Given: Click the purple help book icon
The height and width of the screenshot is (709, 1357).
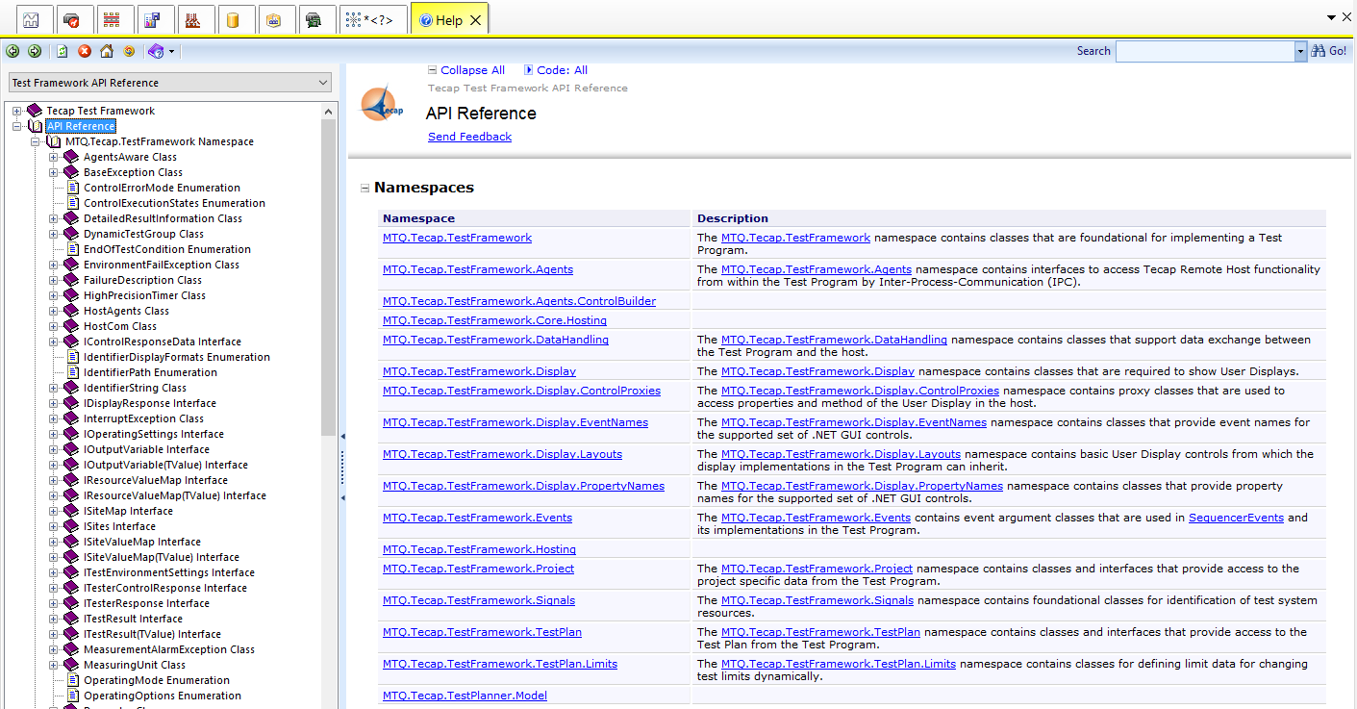Looking at the screenshot, I should (x=156, y=51).
